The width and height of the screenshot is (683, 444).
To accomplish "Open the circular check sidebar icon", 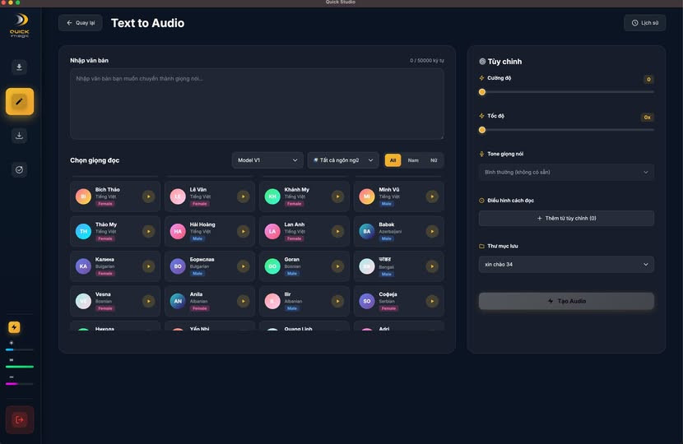I will tap(19, 169).
